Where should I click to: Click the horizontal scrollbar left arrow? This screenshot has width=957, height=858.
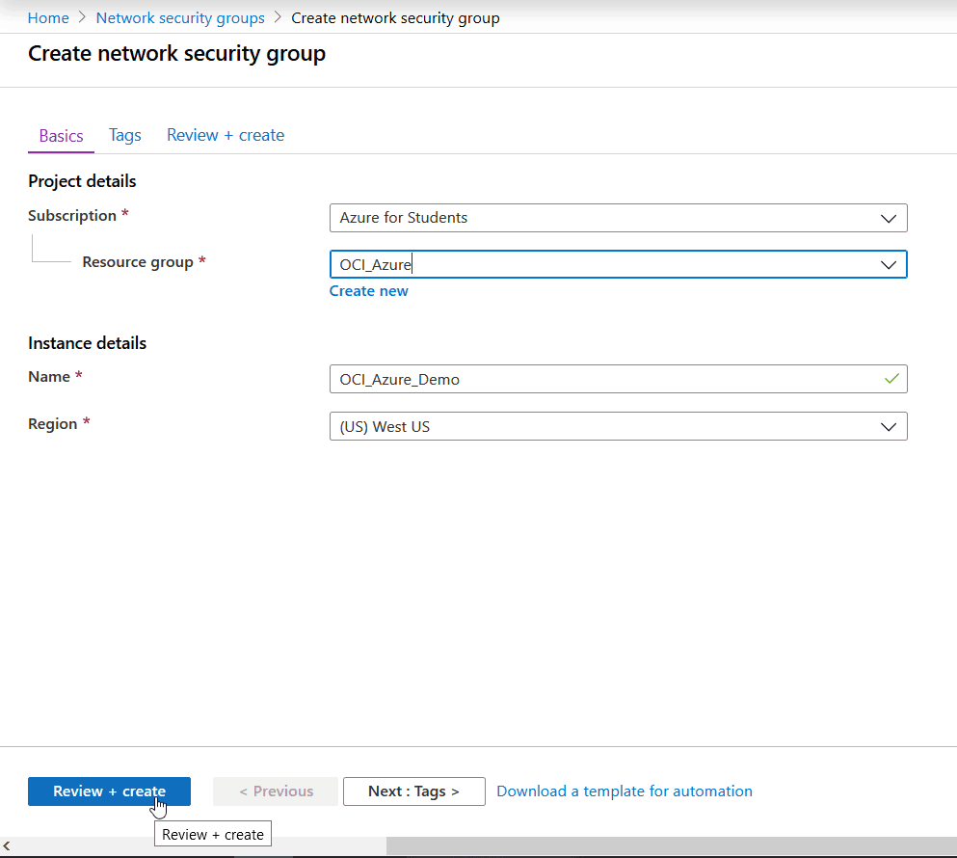pos(8,846)
